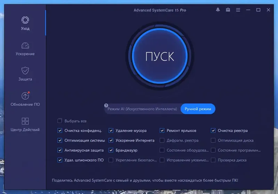
Task: Enable Оптимизация диска checkbox
Action: pyautogui.click(x=213, y=140)
